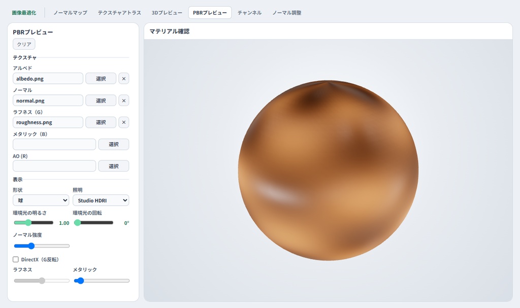520x308 pixels.
Task: Click the 画像最適化 app title link
Action: pyautogui.click(x=24, y=13)
